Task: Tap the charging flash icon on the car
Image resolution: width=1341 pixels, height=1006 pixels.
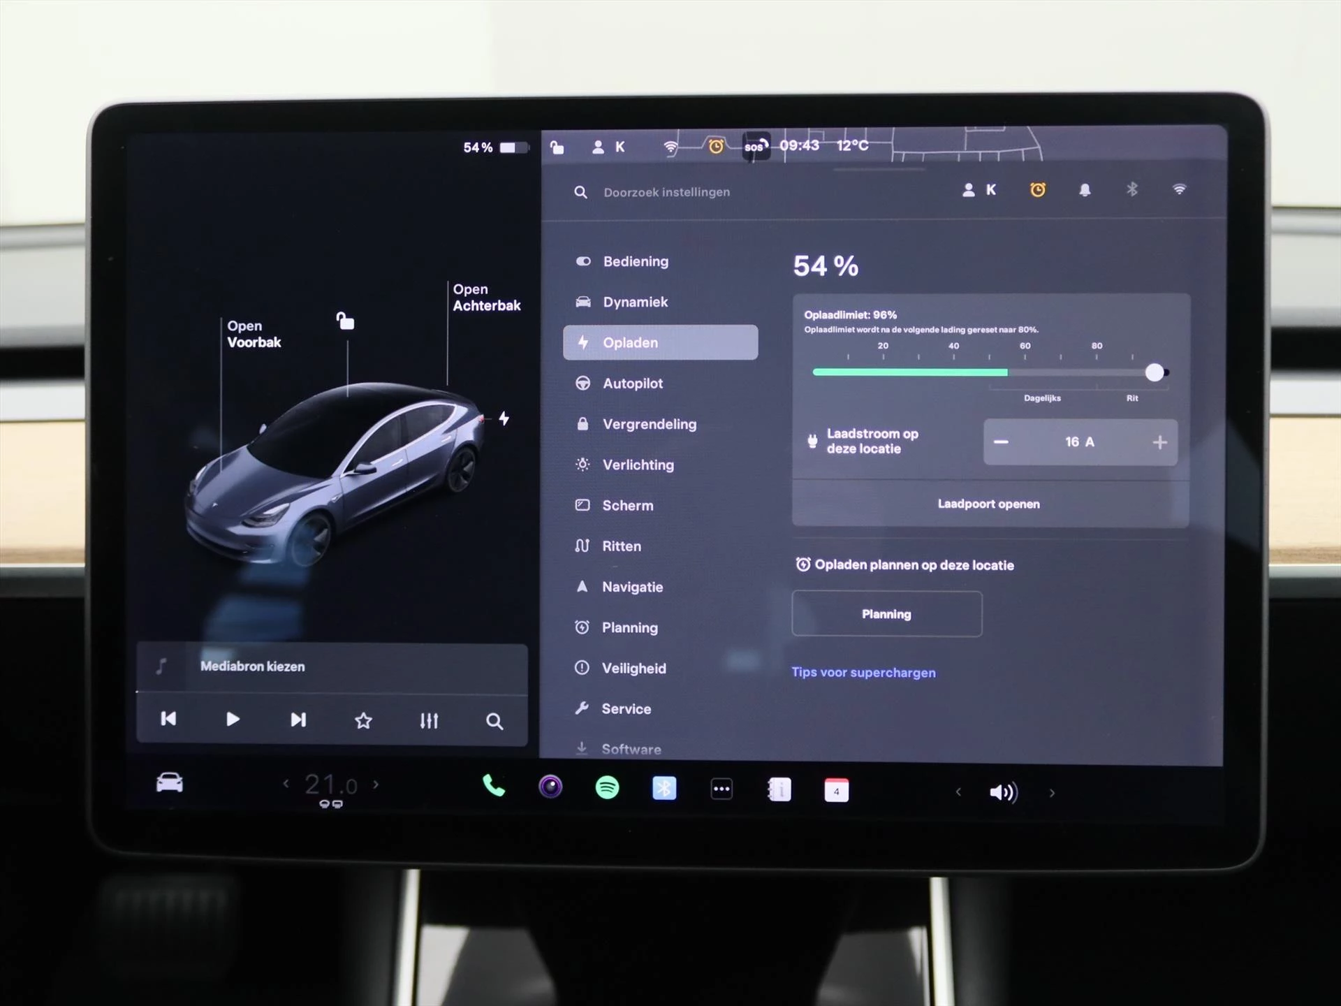Action: click(x=504, y=417)
